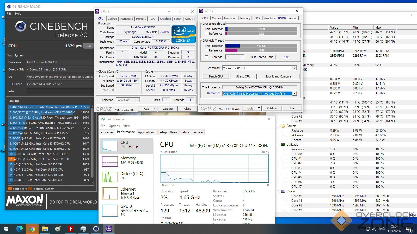Collapse the Utilization tree section

pyautogui.click(x=278, y=145)
